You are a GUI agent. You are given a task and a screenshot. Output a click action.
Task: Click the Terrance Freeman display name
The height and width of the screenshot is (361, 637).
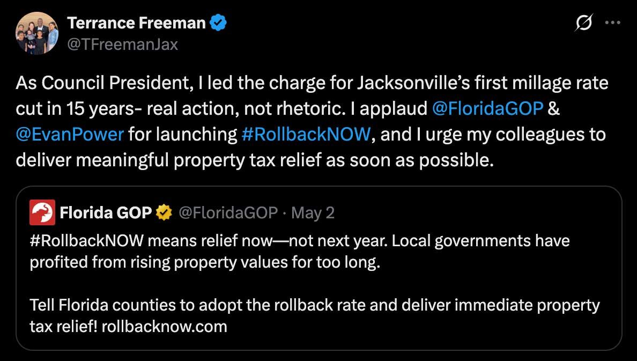pos(136,23)
